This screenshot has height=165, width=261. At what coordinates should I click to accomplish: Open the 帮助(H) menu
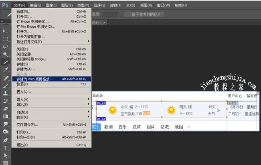pos(180,5)
